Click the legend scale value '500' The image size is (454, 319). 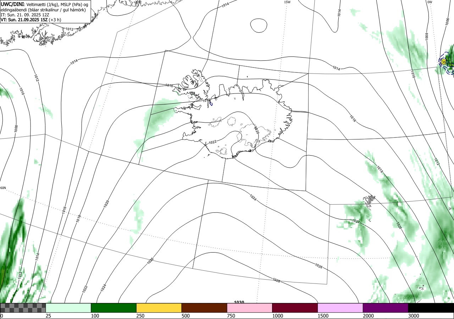186,316
